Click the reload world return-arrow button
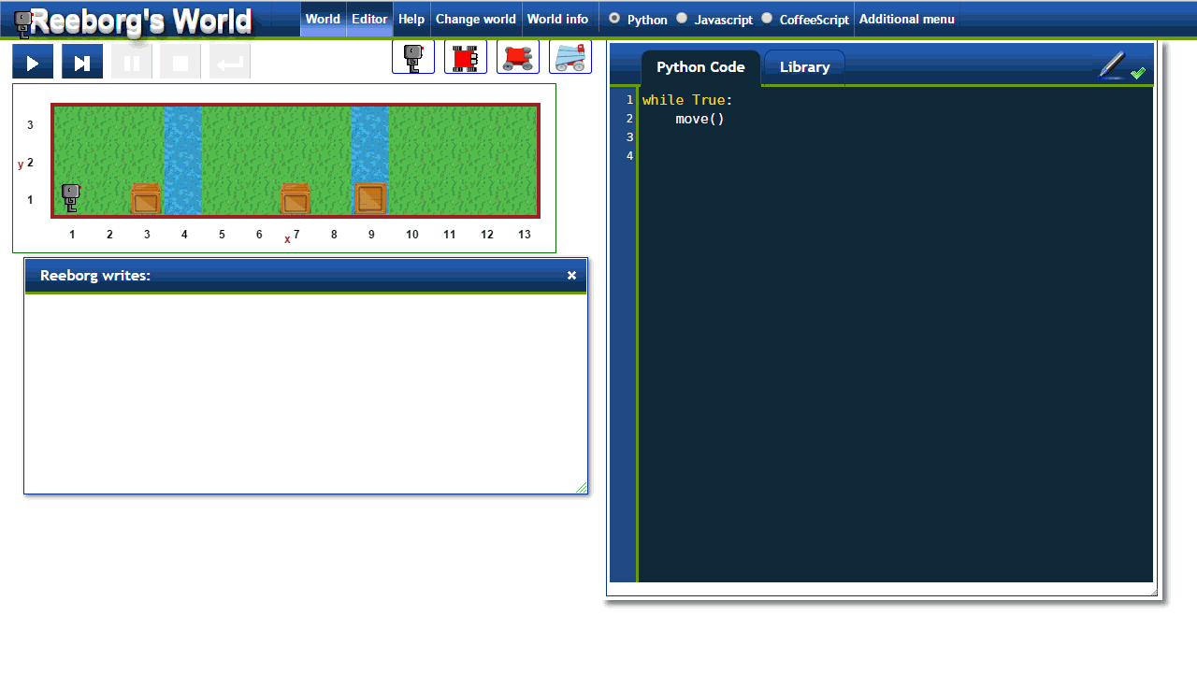The height and width of the screenshot is (673, 1197). pyautogui.click(x=230, y=62)
